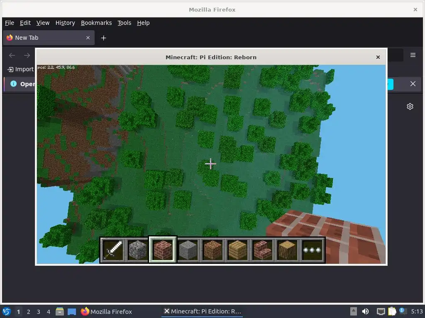Image resolution: width=425 pixels, height=318 pixels.
Task: Click the Import bookmarks toolbar button
Action: pos(20,69)
